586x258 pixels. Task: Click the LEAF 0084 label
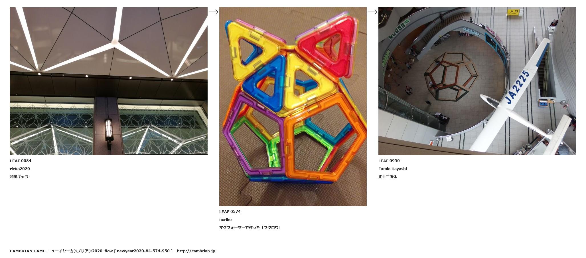tap(21, 161)
